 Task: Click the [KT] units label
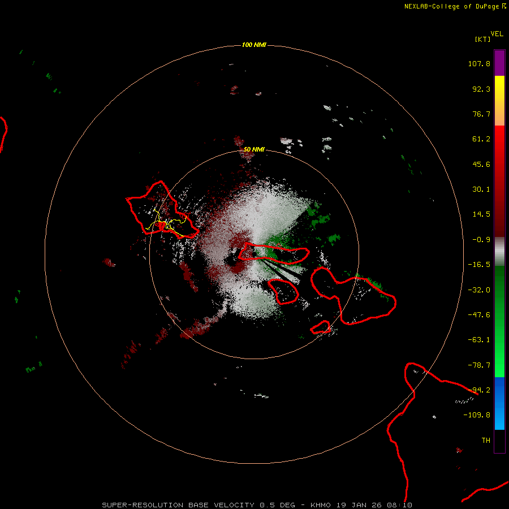tap(483, 39)
